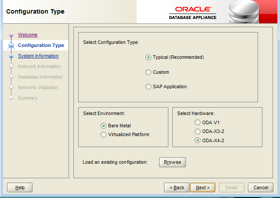Click the Welcome step bullet icon
This screenshot has width=280, height=198.
tap(11, 35)
